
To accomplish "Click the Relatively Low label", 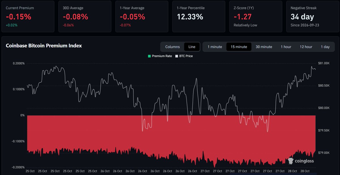I will coord(245,25).
